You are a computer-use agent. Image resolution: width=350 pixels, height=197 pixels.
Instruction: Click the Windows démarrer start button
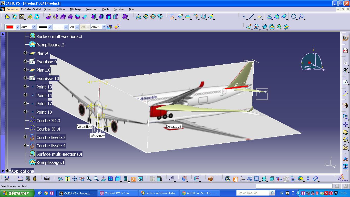pyautogui.click(x=17, y=193)
